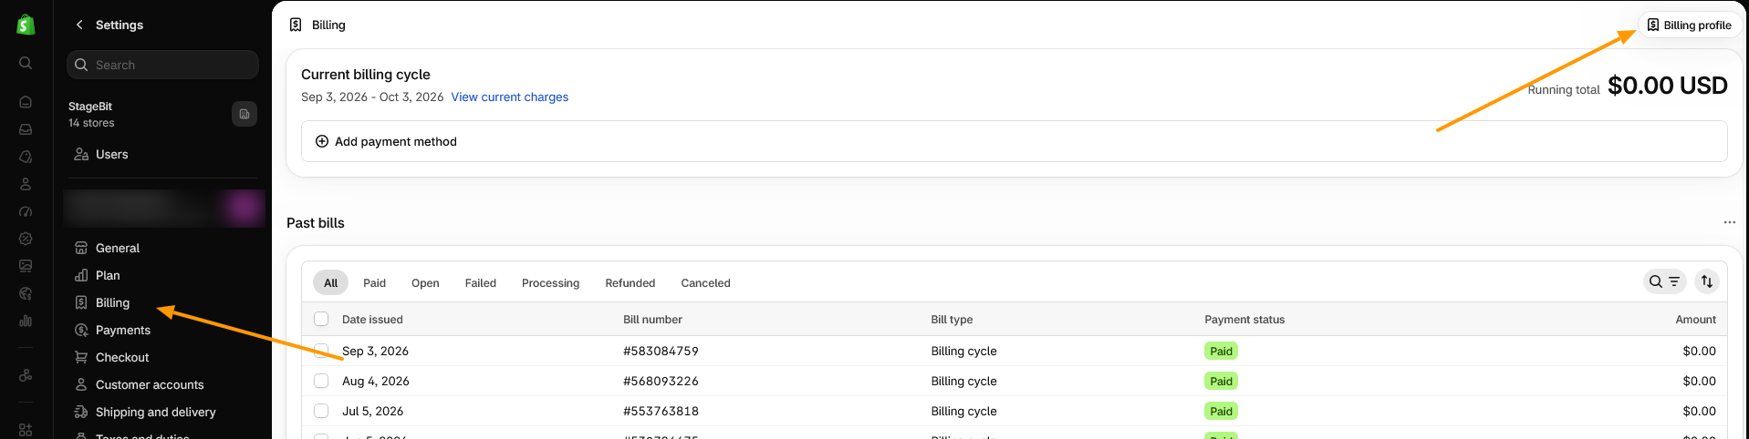Click the Payment status column header
The image size is (1749, 439).
pyautogui.click(x=1244, y=320)
